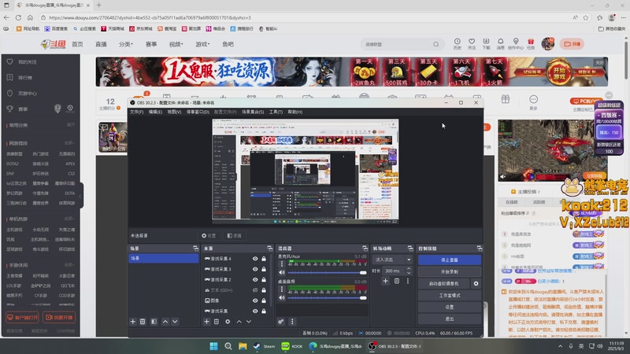Open 桌面音频 channel options dots
630x354 pixels.
coord(282,289)
